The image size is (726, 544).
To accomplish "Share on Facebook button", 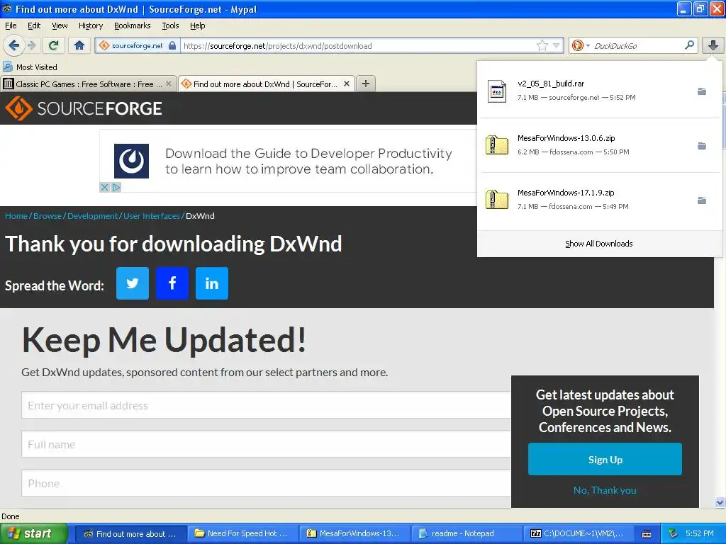I will [x=172, y=283].
